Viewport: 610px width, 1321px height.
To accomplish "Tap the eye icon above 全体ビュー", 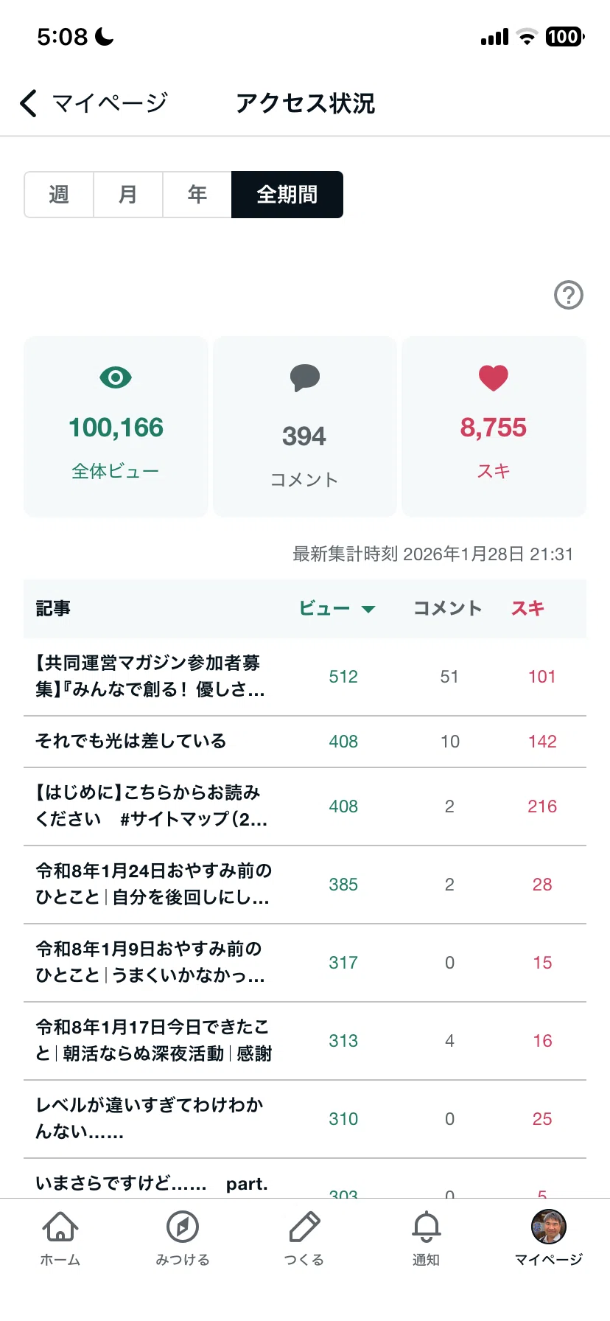I will click(116, 377).
